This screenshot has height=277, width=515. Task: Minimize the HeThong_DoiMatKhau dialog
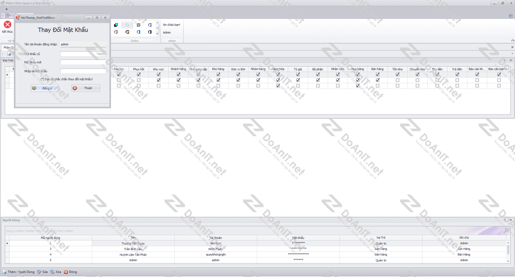(x=89, y=17)
